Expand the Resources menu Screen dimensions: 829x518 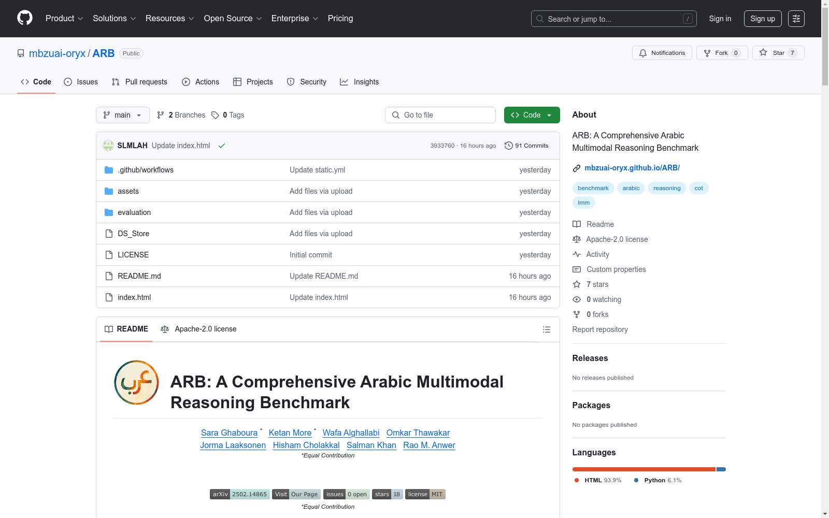coord(170,19)
